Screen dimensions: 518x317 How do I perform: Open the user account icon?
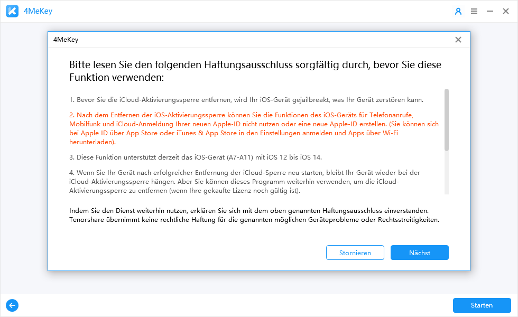click(x=458, y=11)
